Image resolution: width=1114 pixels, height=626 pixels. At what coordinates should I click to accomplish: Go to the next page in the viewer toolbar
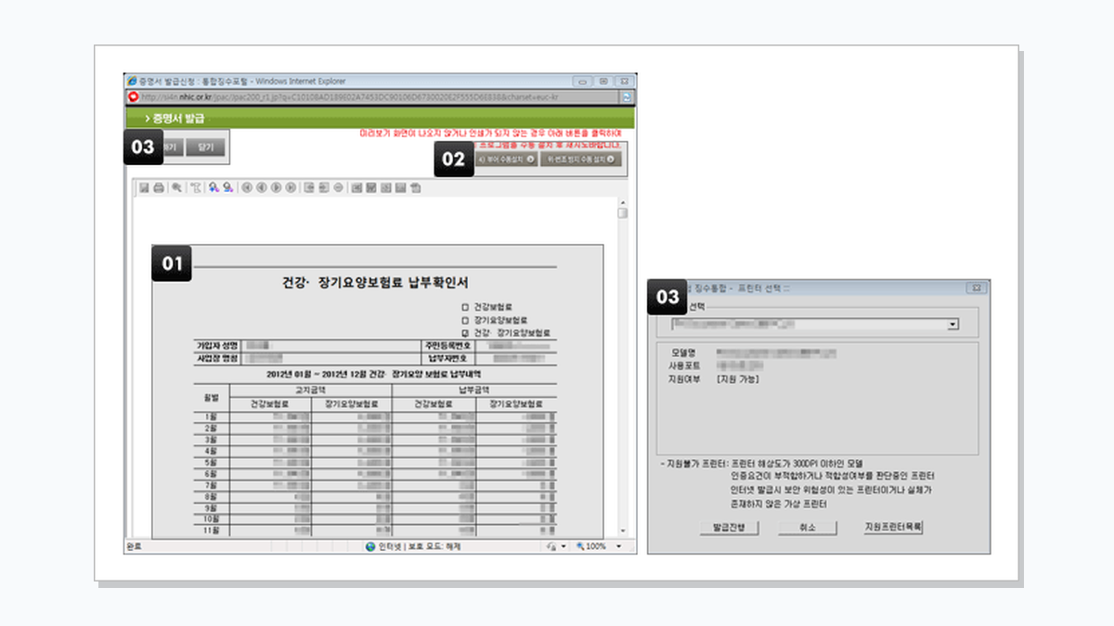277,187
